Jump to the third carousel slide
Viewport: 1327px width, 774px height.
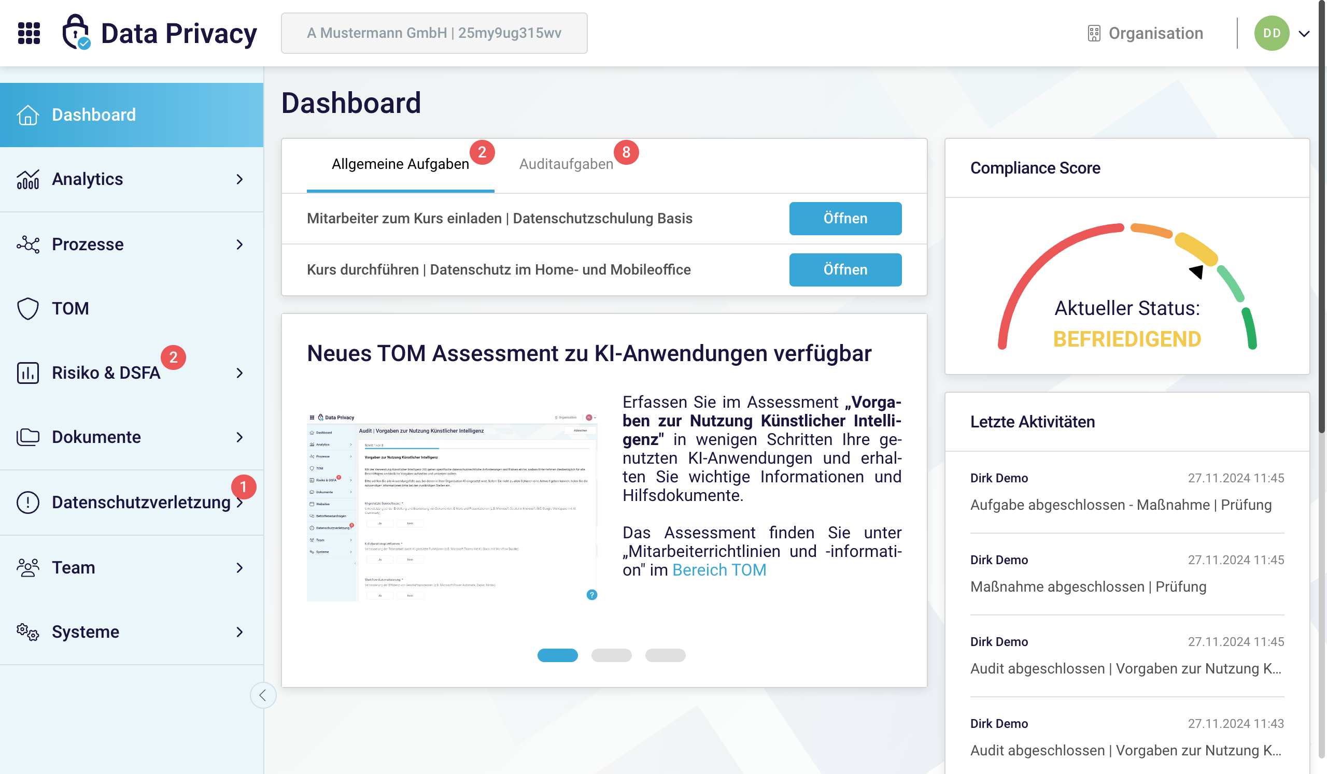[x=665, y=655]
